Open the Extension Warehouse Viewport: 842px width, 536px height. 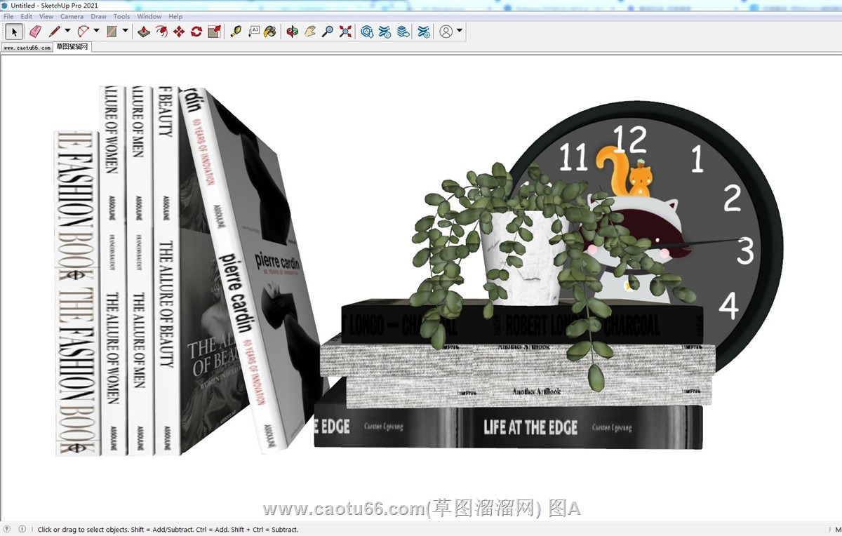tap(385, 32)
